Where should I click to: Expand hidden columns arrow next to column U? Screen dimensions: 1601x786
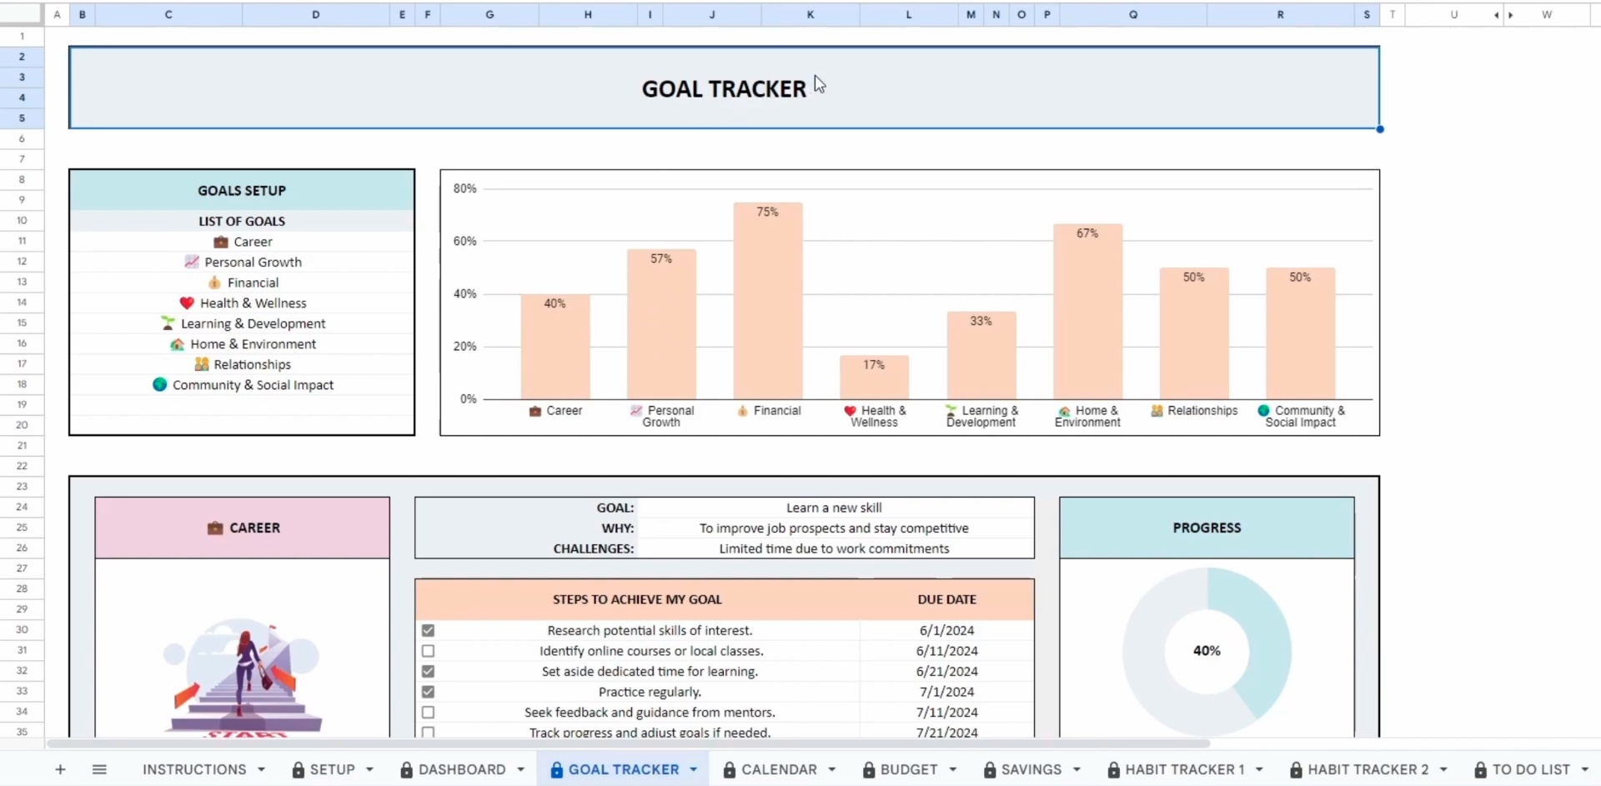[x=1497, y=15]
